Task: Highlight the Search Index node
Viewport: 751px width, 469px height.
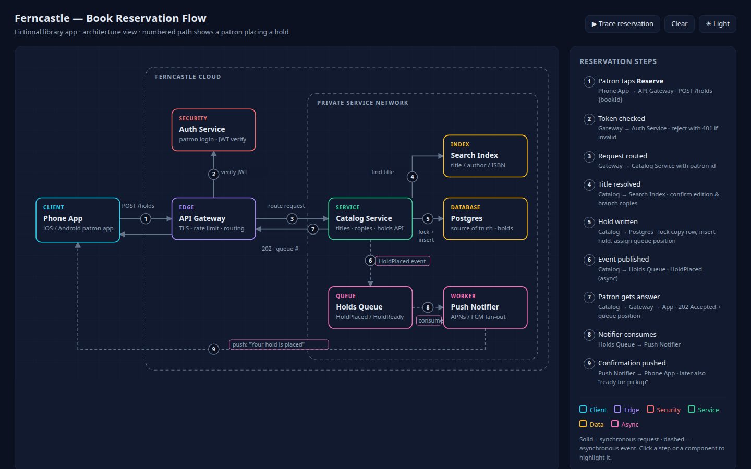Action: (485, 156)
